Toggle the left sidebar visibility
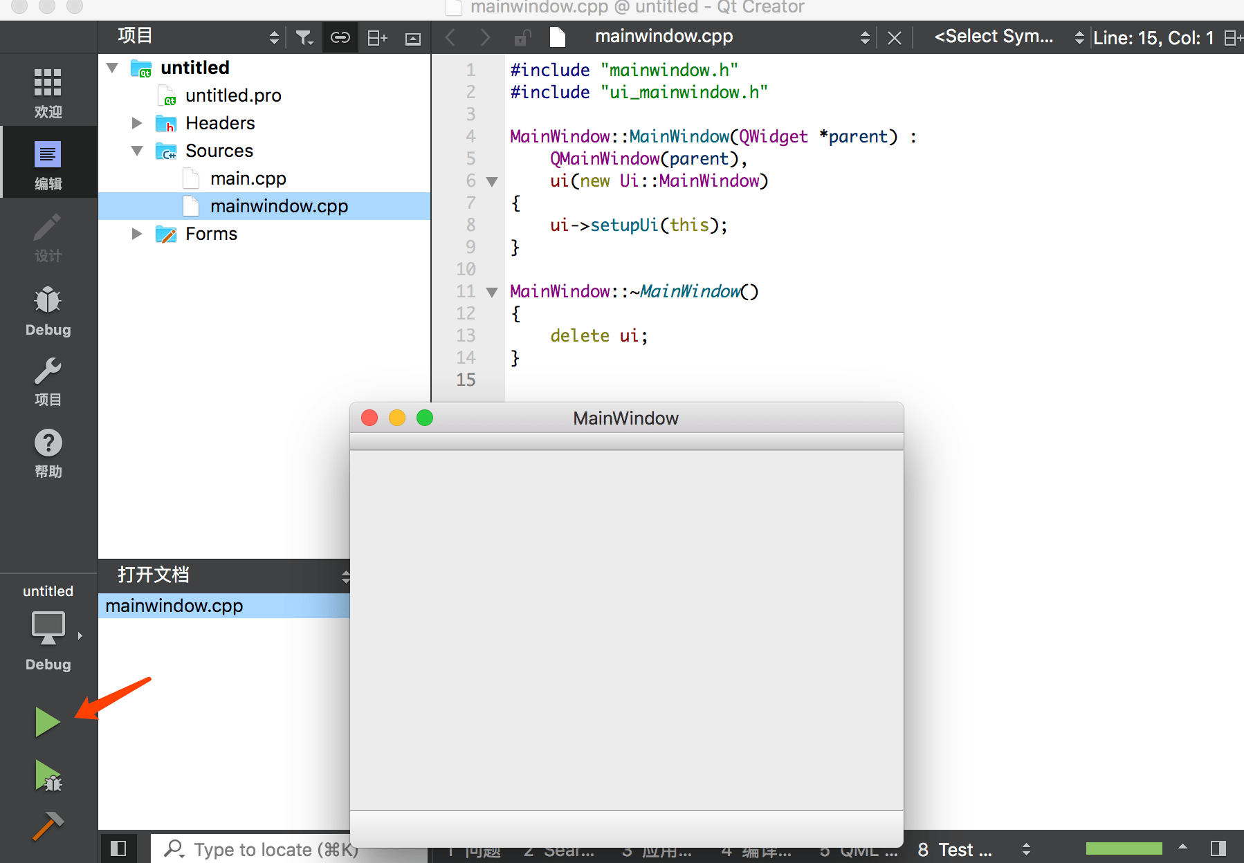Image resolution: width=1244 pixels, height=863 pixels. point(118,848)
